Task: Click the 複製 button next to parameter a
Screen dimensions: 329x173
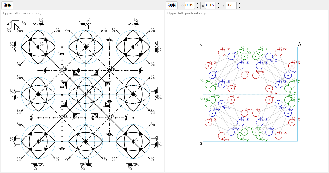Action: 172,5
